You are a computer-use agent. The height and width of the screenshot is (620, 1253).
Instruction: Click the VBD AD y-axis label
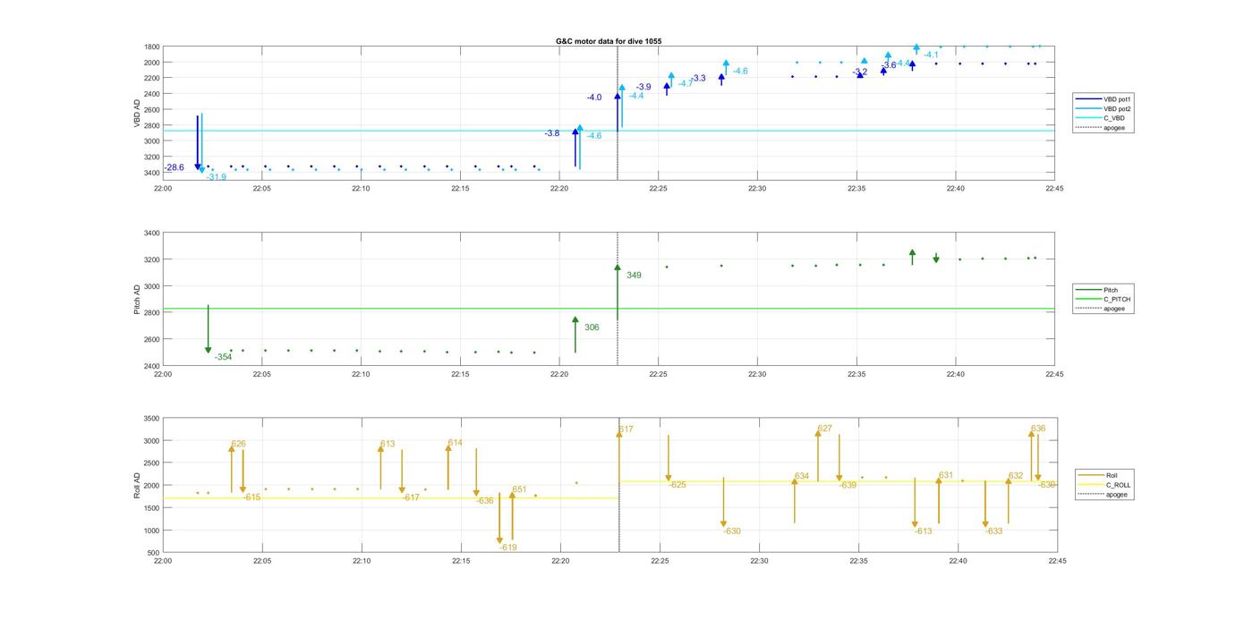coord(137,113)
